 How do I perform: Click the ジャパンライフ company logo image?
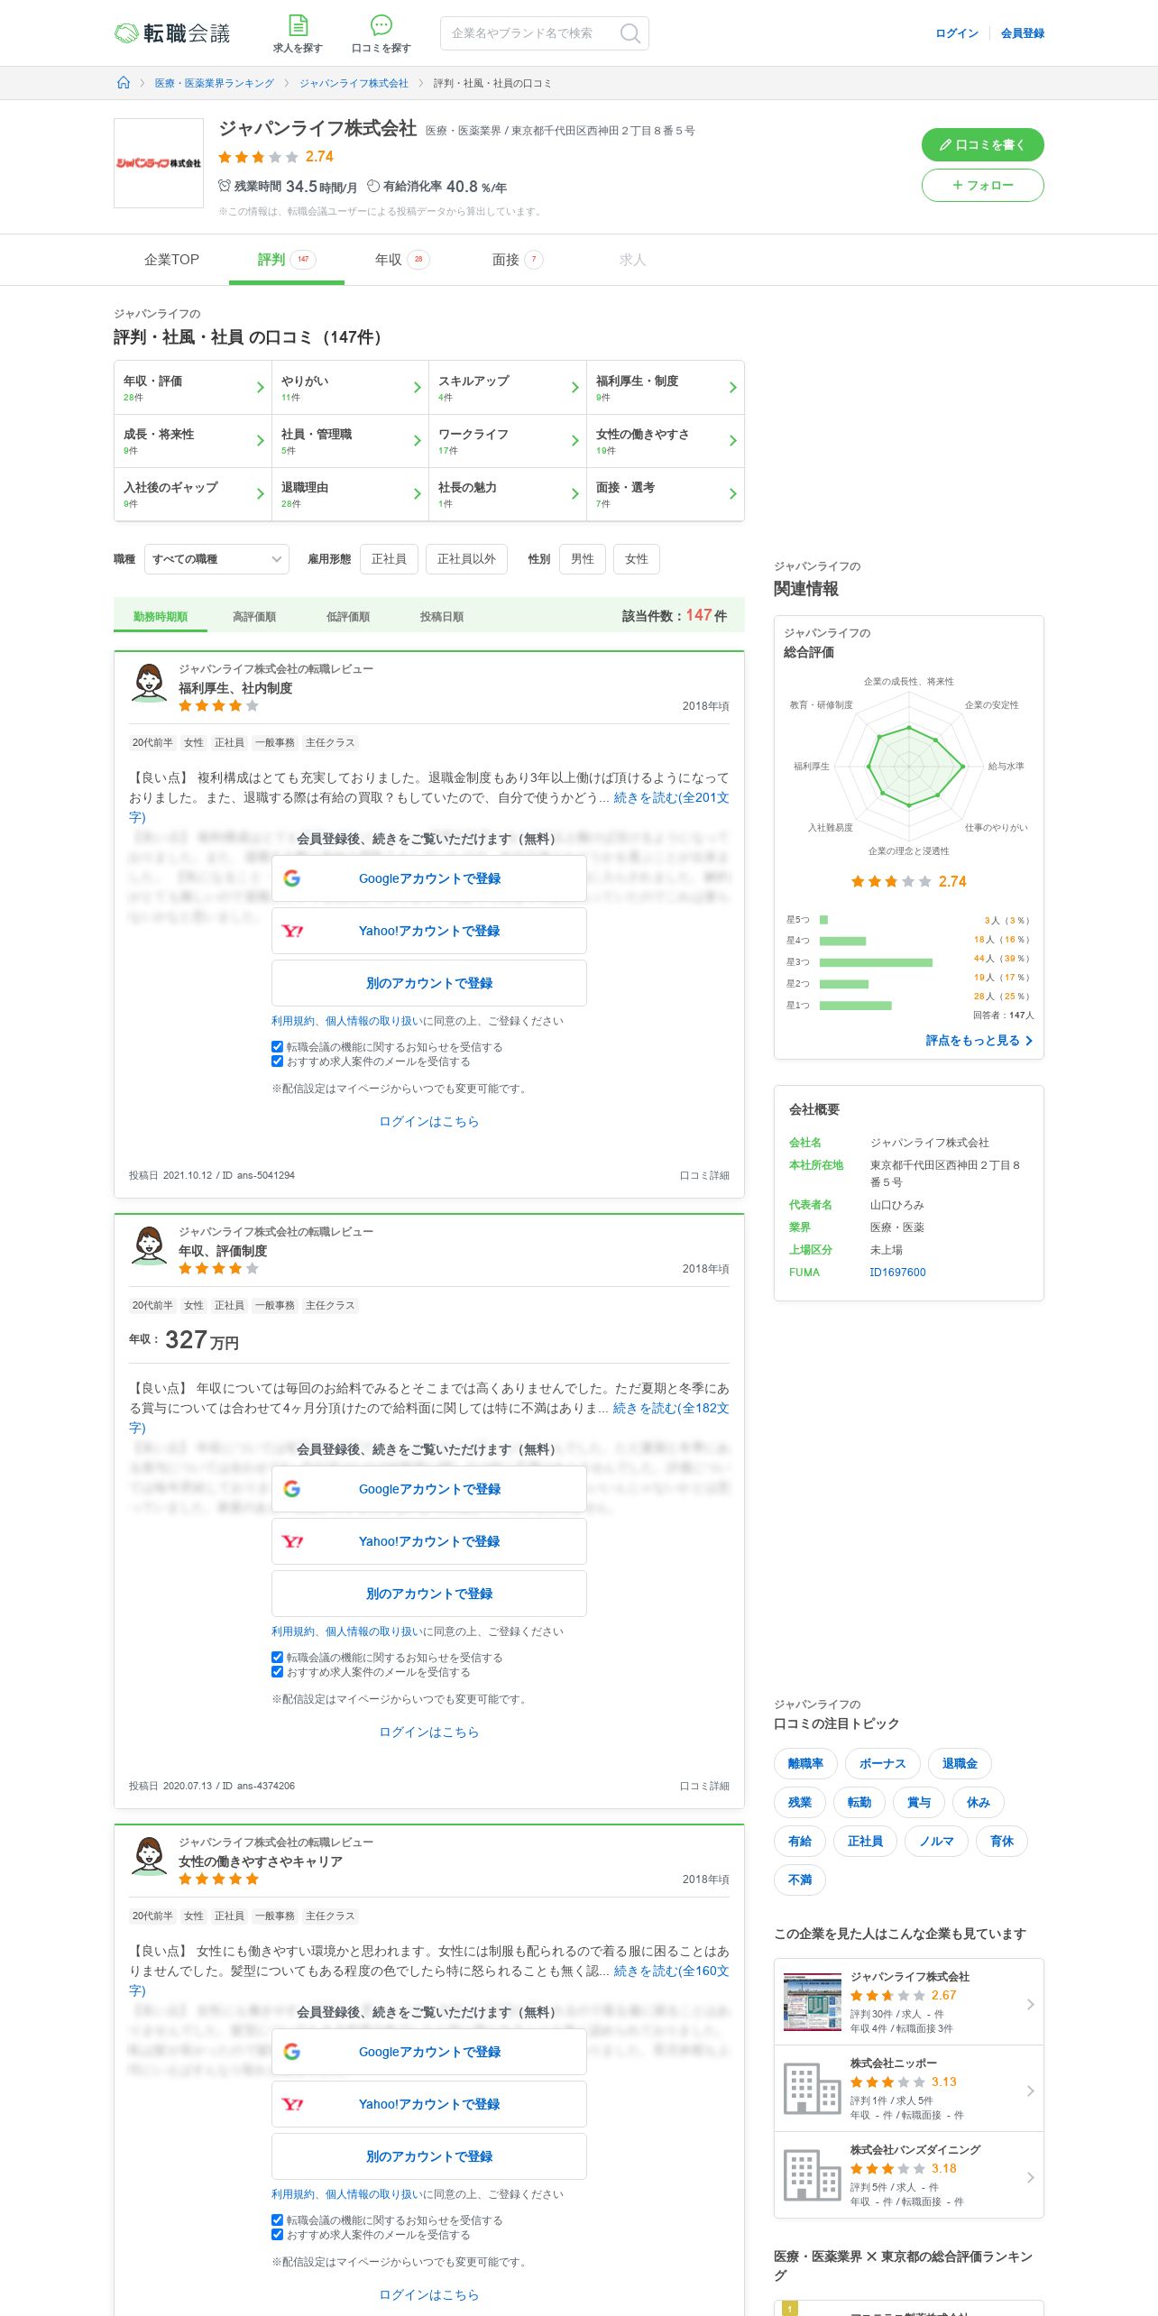(x=159, y=163)
